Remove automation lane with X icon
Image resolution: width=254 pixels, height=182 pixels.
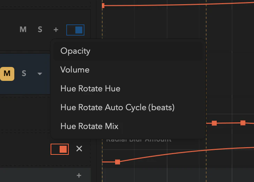tap(79, 149)
